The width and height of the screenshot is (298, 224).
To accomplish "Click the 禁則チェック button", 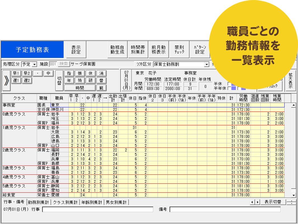I will tap(179, 50).
